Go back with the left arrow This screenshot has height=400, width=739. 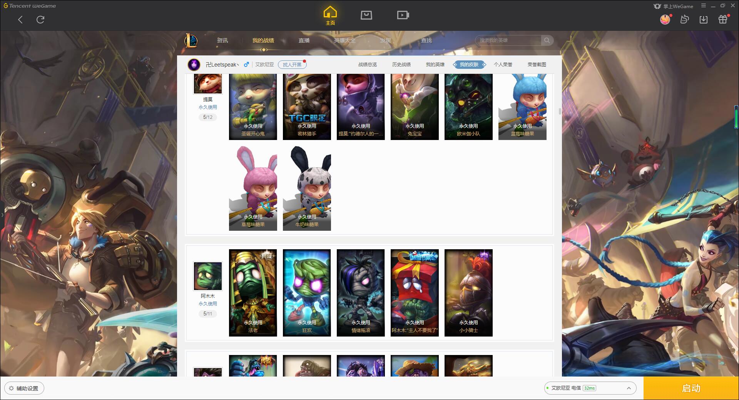[20, 20]
